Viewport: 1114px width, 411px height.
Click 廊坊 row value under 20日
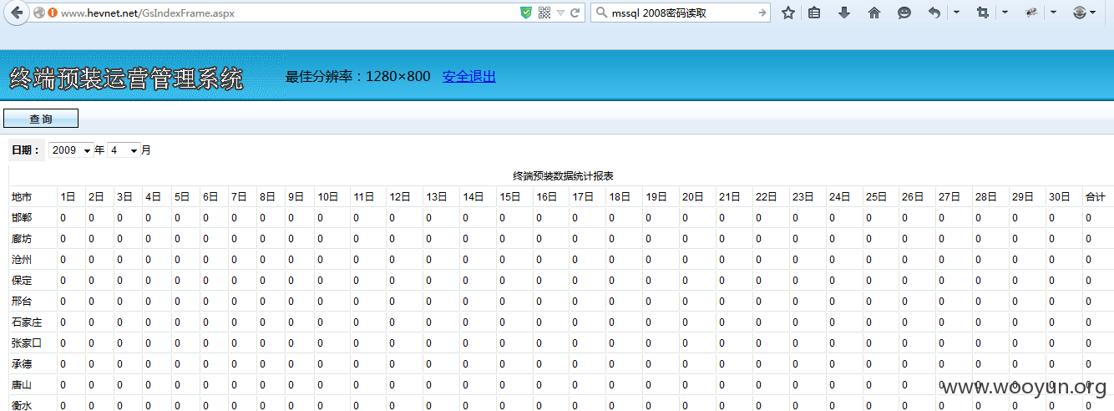pyautogui.click(x=685, y=239)
